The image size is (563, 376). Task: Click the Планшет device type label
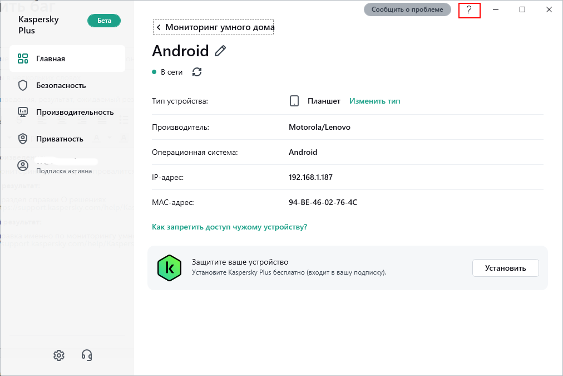click(x=324, y=101)
